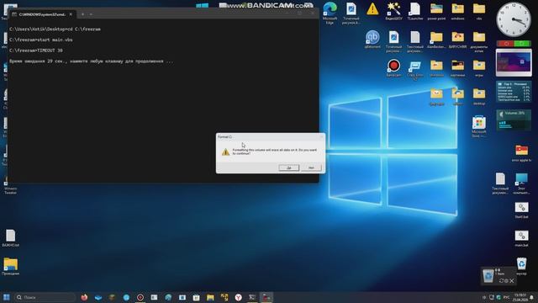Click the Top 5 processes gadget

click(x=514, y=92)
